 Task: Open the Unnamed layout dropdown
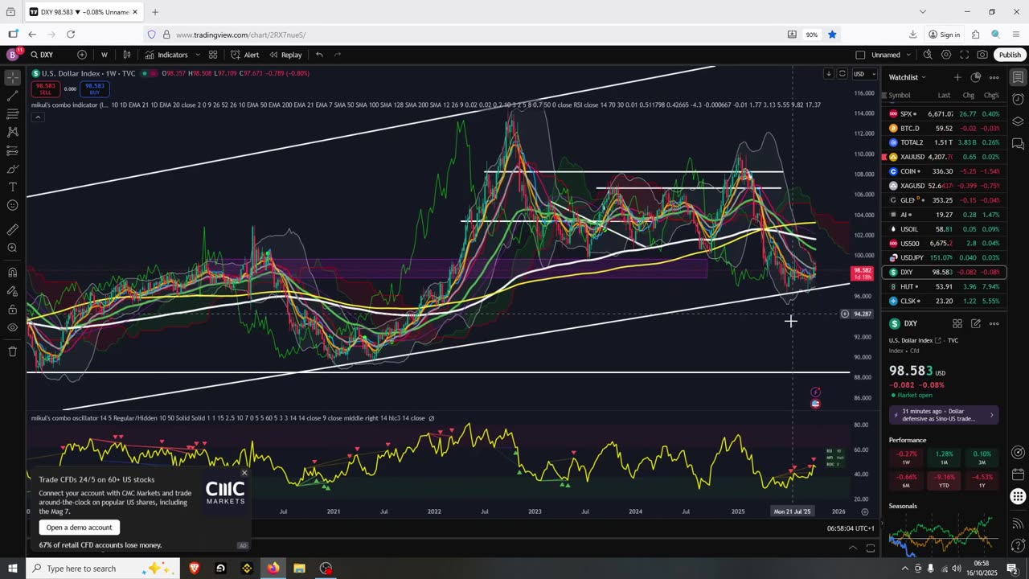(x=892, y=55)
